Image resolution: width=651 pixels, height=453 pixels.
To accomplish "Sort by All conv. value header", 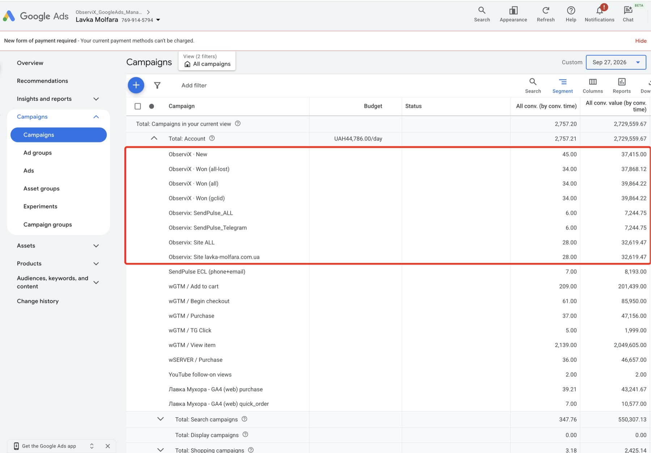I will 616,106.
